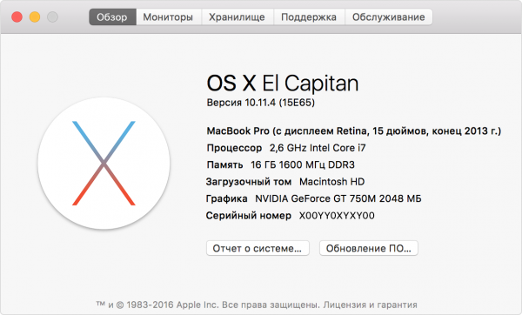This screenshot has height=315, width=522.
Task: Minimize window with the yellow button
Action: (35, 17)
